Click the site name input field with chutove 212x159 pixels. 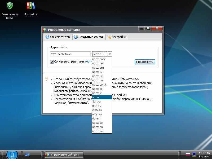[x=70, y=54]
